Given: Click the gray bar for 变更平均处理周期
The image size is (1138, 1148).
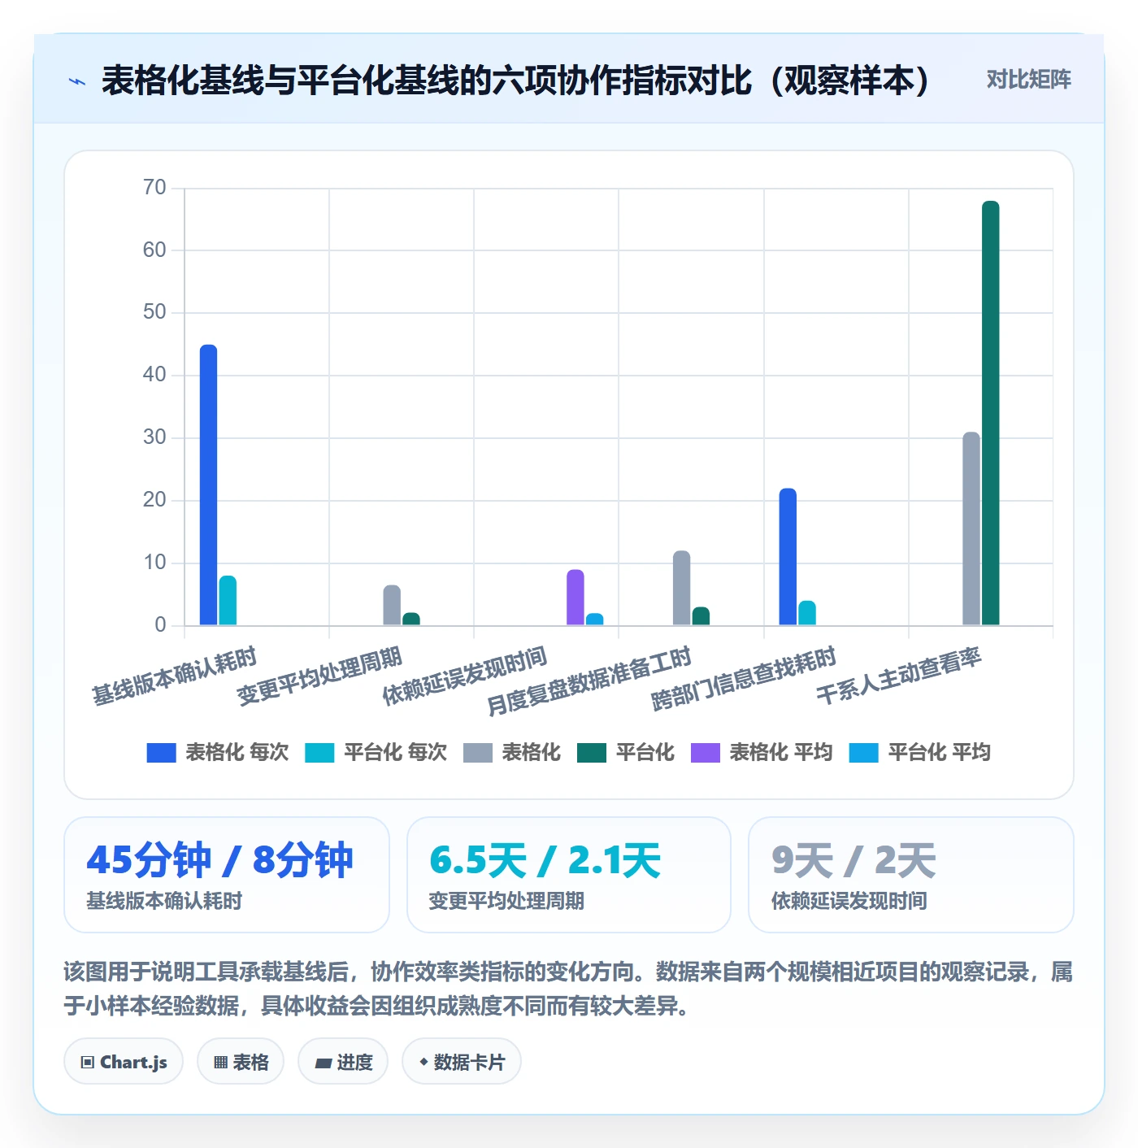Looking at the screenshot, I should tap(392, 606).
